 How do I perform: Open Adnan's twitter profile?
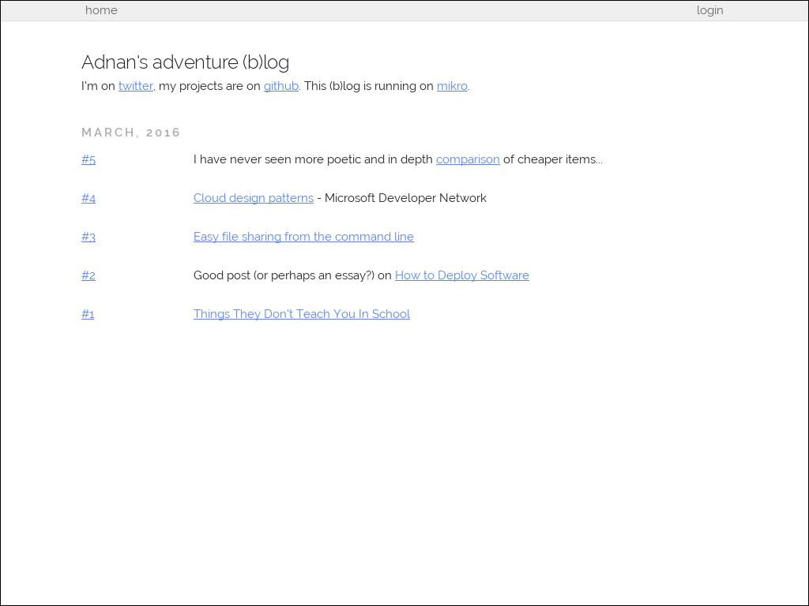(135, 86)
